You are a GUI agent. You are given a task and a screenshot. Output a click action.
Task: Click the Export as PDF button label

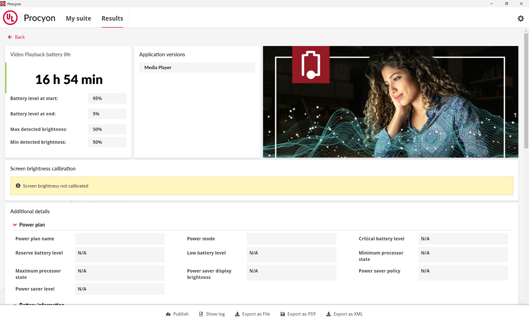302,314
